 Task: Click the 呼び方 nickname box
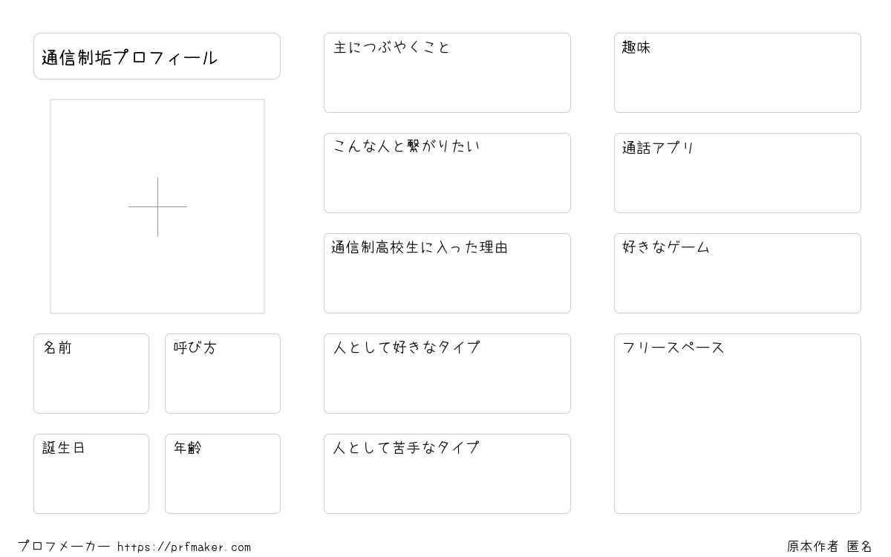click(x=223, y=374)
